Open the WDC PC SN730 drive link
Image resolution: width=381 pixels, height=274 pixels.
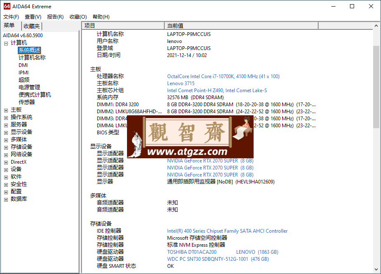click(x=218, y=259)
